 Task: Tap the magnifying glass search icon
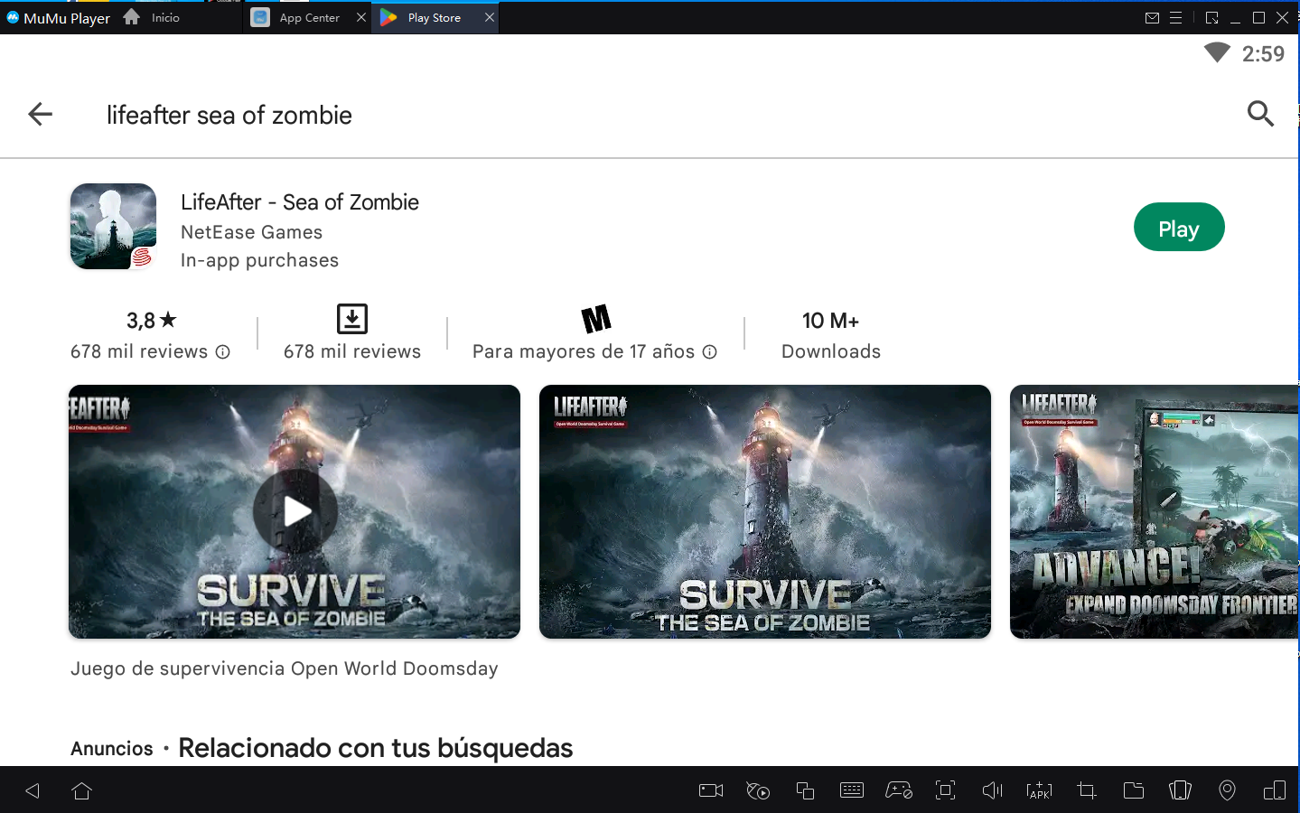click(1260, 114)
